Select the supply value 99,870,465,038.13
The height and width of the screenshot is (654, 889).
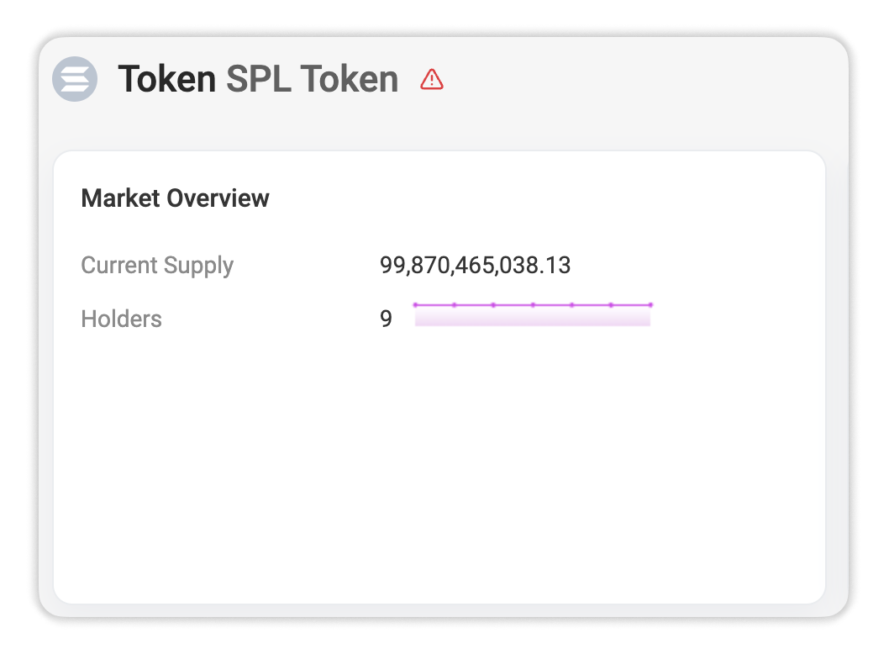(x=475, y=266)
